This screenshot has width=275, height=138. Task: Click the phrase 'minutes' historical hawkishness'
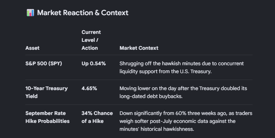click(x=157, y=129)
